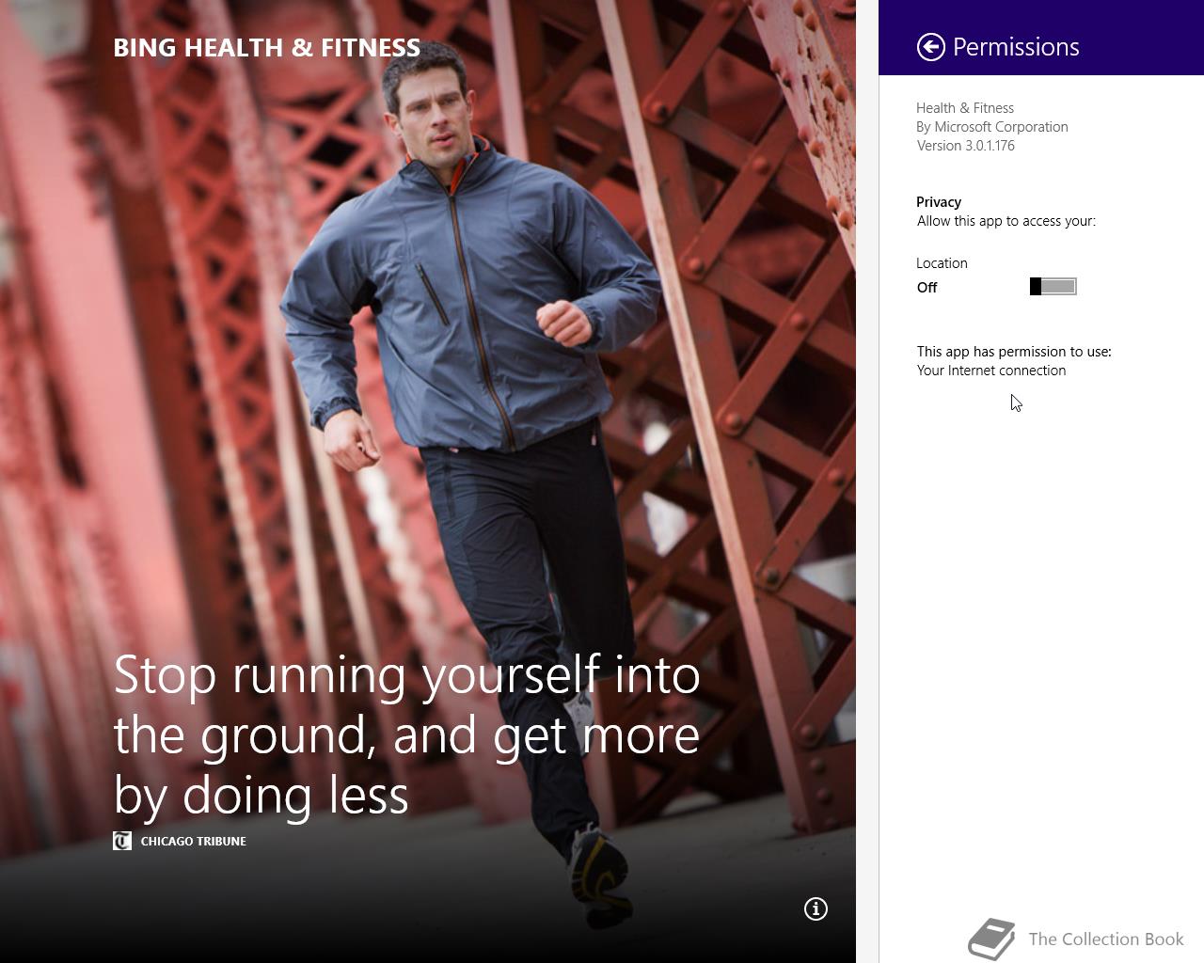The image size is (1204, 963).
Task: Click 'This app has permission to use:' text
Action: pos(1014,352)
